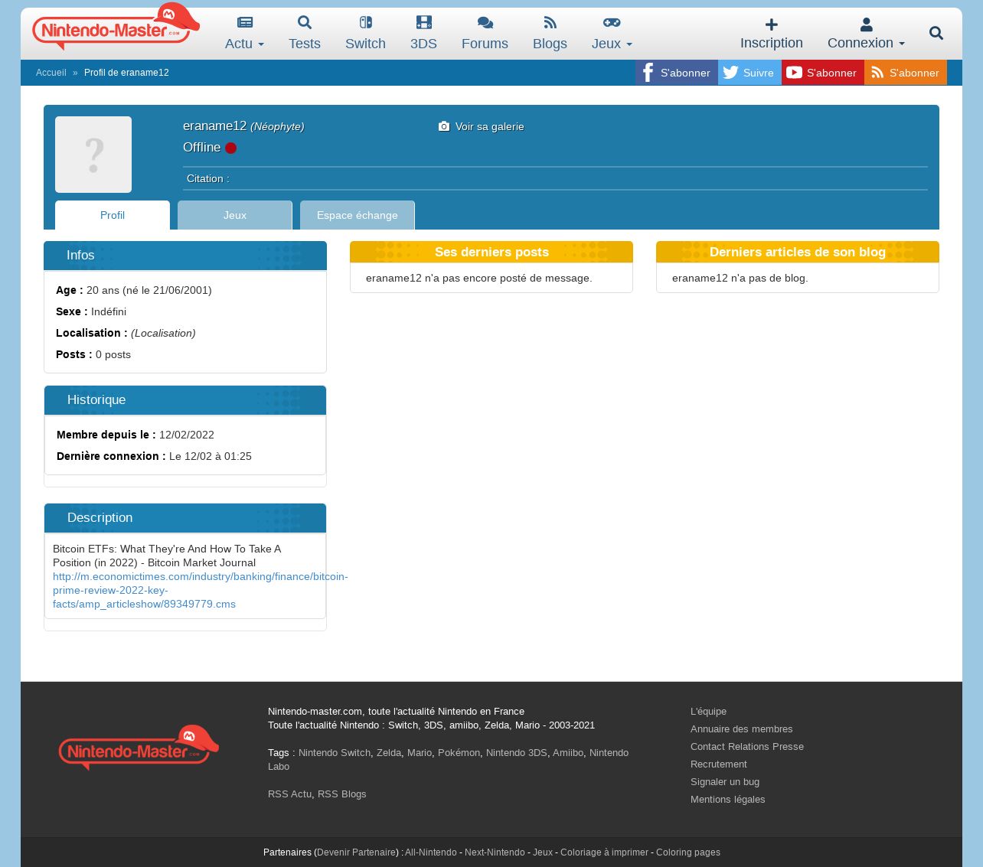
Task: Open Coloring pages partner link
Action: (688, 852)
